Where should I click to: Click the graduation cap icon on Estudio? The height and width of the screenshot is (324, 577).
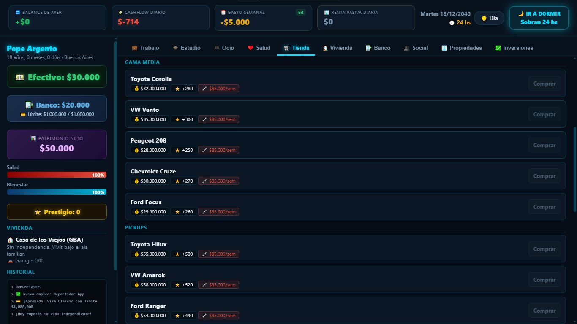(175, 48)
